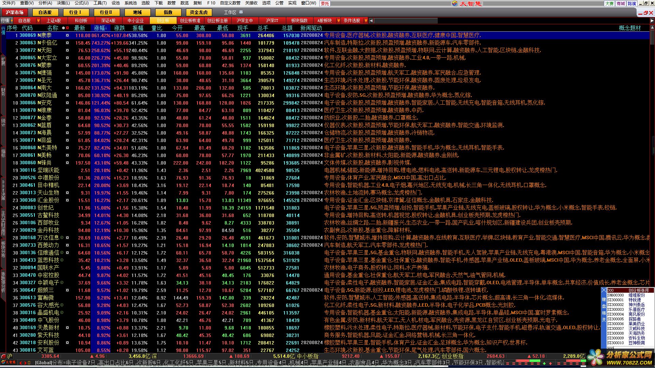Close the keyboard wizard popup with its X
The image size is (655, 368).
point(604,290)
